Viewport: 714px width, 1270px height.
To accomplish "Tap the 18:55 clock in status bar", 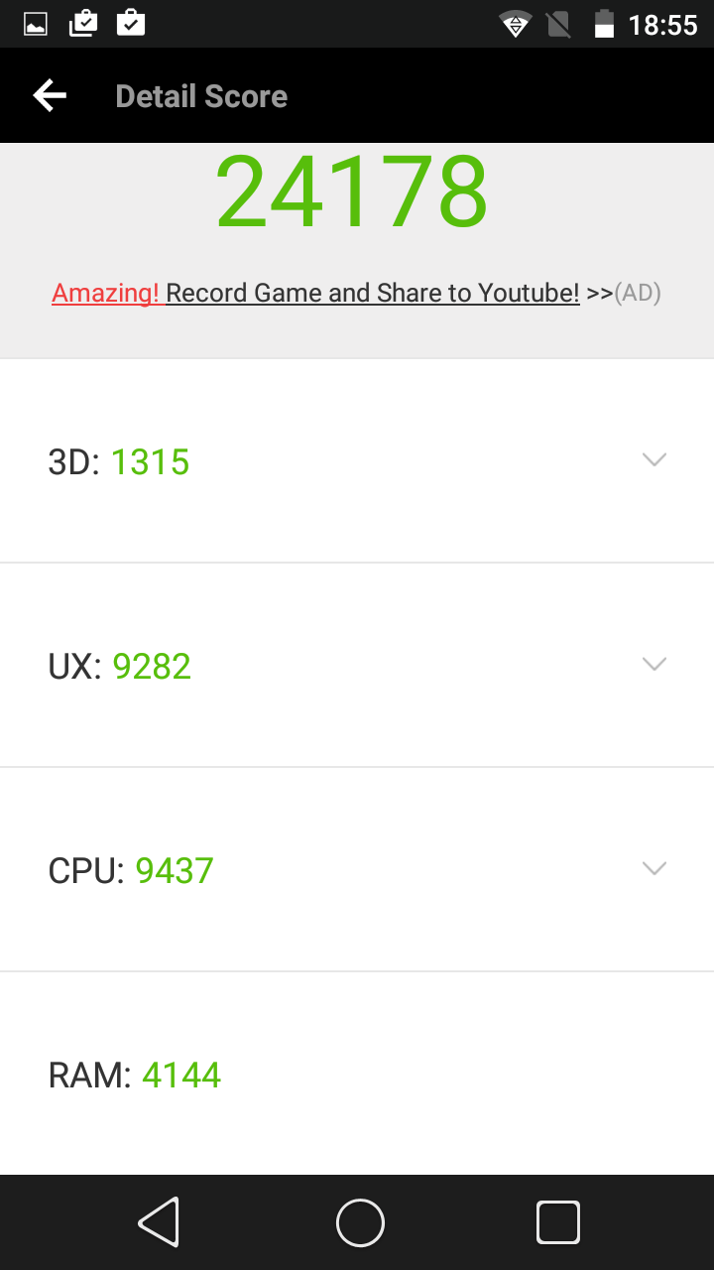I will tap(662, 25).
